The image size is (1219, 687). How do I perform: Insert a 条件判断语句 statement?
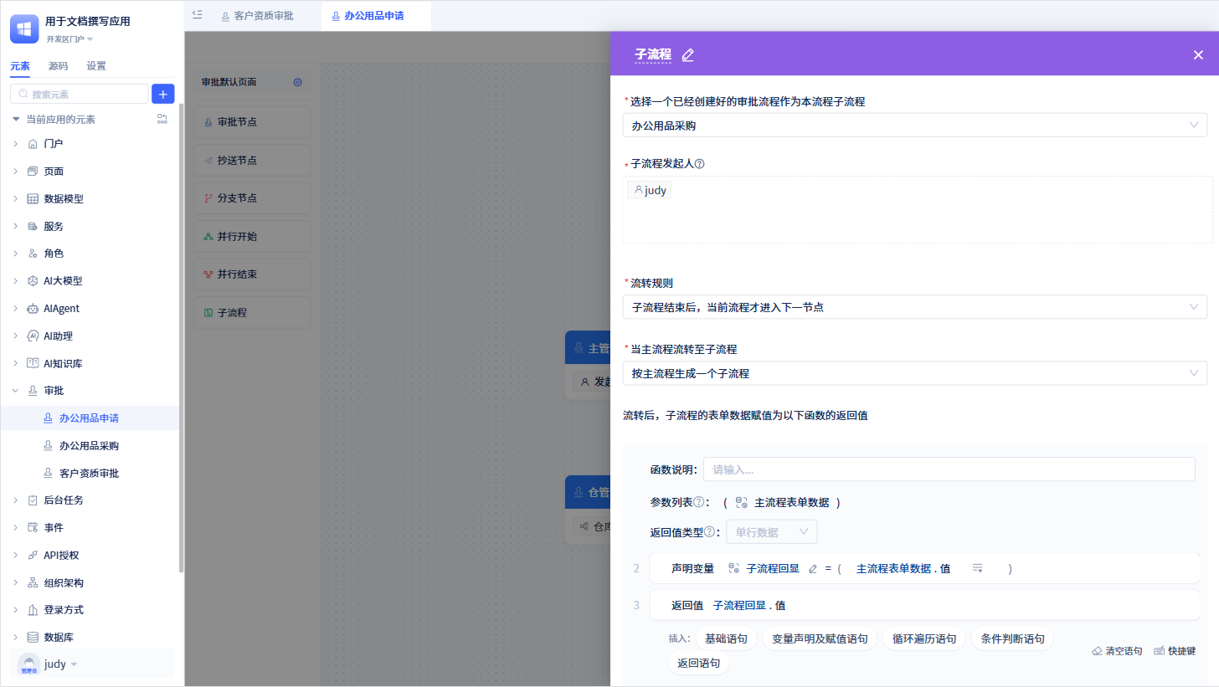click(x=1012, y=638)
